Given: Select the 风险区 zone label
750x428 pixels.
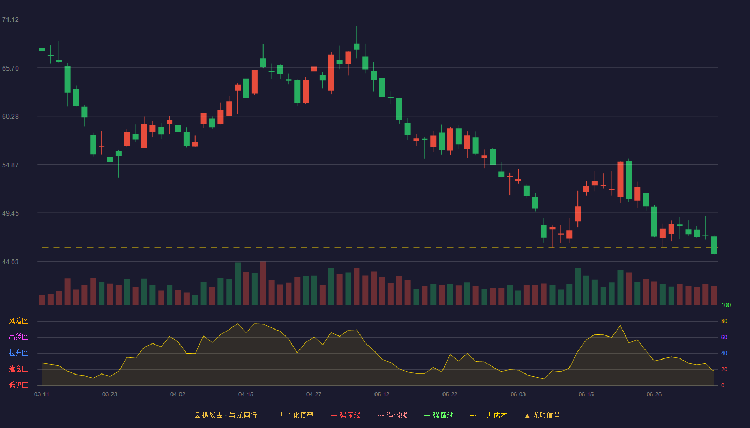Looking at the screenshot, I should 18,321.
